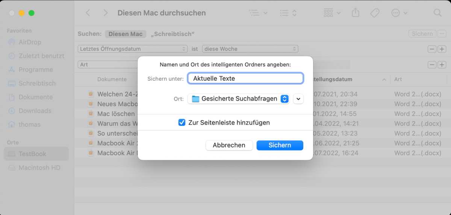This screenshot has width=451, height=215.
Task: Click the Tags toolbar icon
Action: tap(375, 13)
